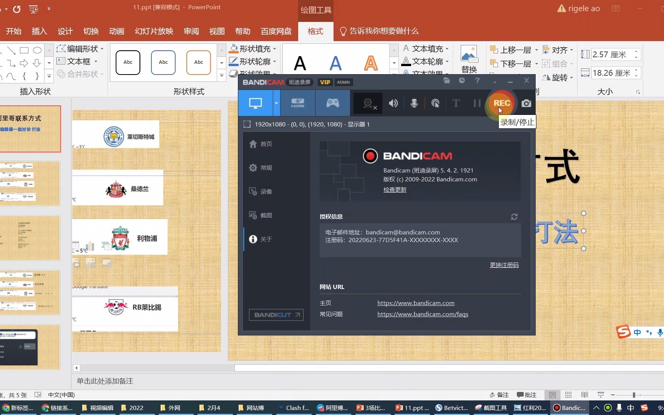Expand 编辑形状 dropdown

click(x=102, y=49)
